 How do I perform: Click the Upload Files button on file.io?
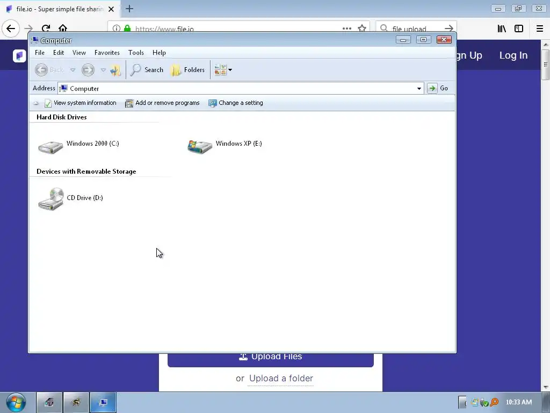[x=271, y=358]
